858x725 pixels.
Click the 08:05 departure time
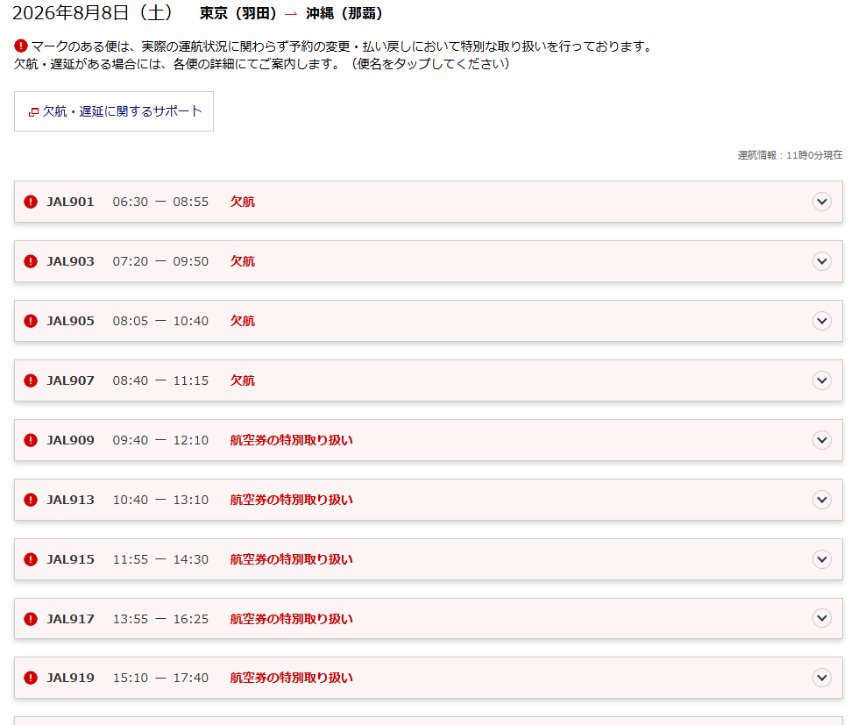[x=131, y=321]
